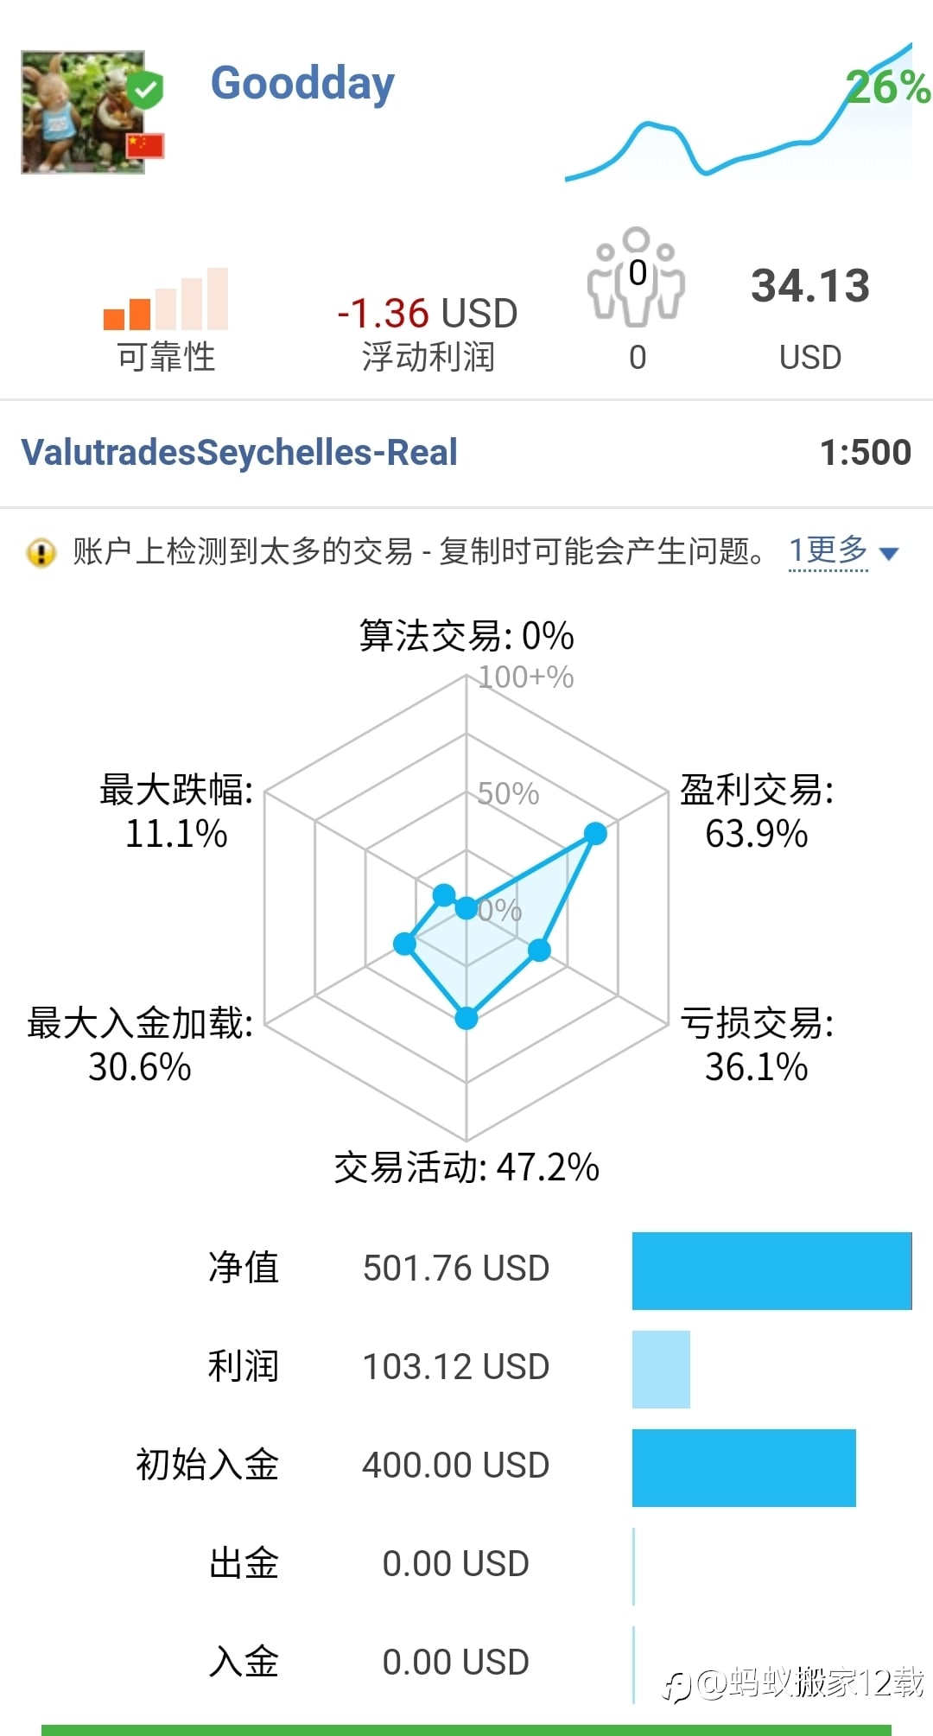Click the 净值 blue equity bar
The height and width of the screenshot is (1736, 933).
(771, 1270)
